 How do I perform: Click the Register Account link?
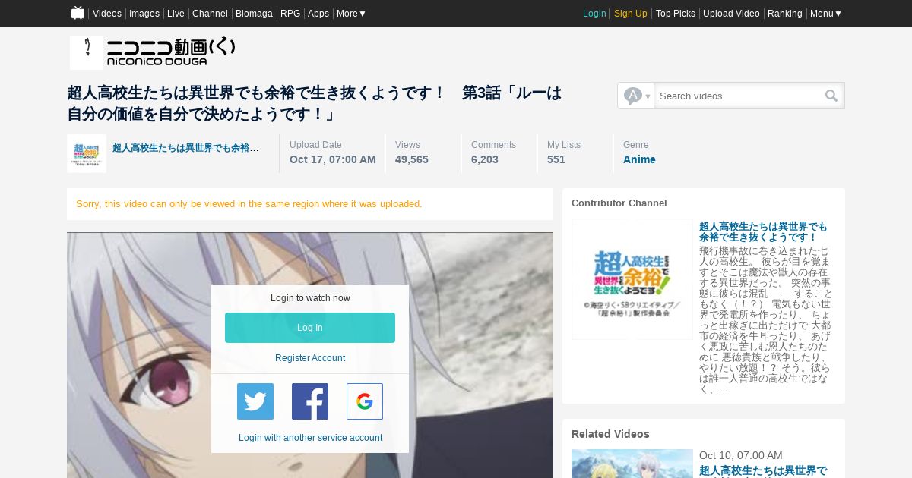click(310, 358)
